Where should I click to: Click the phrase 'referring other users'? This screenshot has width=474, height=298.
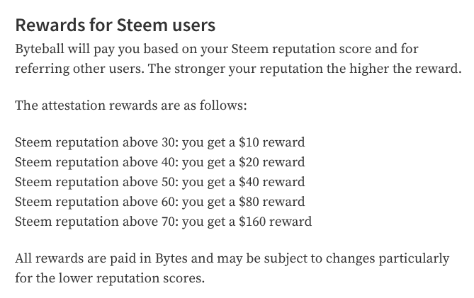pos(79,69)
